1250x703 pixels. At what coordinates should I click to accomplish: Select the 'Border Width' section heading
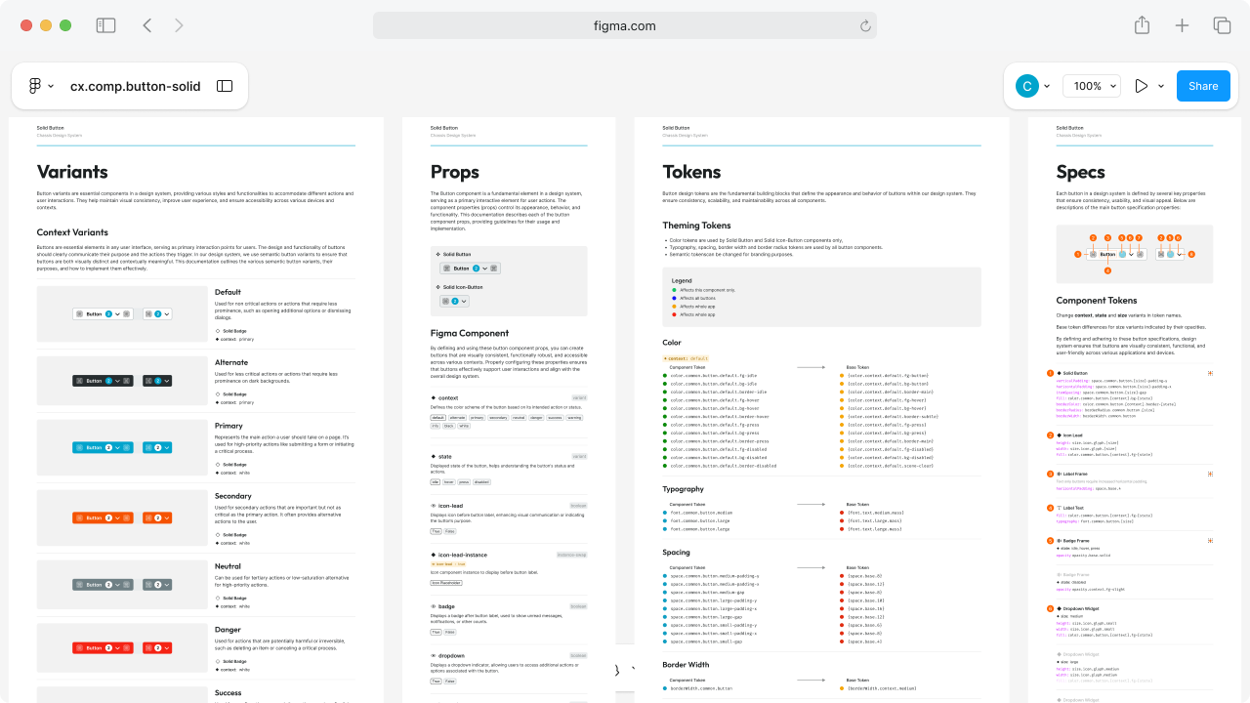coord(686,665)
